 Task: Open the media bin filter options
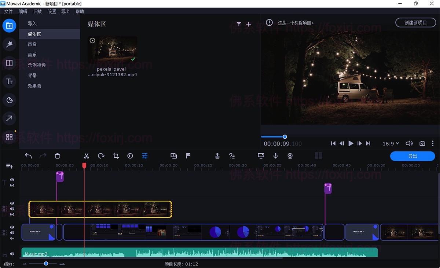pos(239,24)
